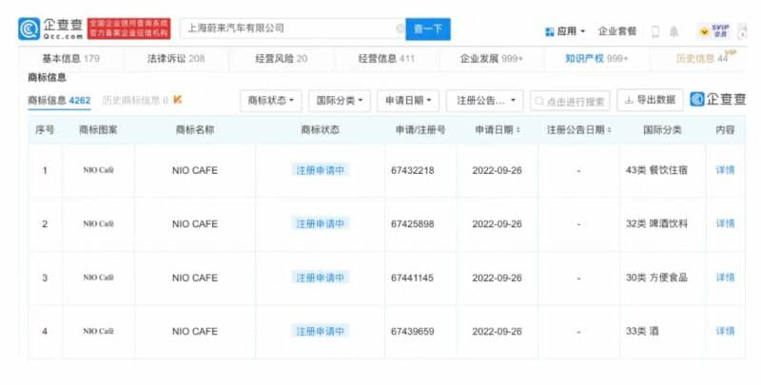Click NIO CAFE name in row 4
The height and width of the screenshot is (385, 761).
(195, 332)
